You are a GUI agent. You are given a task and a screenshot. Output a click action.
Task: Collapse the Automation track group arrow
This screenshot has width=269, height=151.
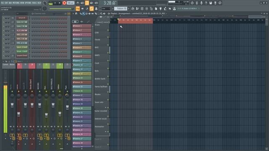click(105, 131)
